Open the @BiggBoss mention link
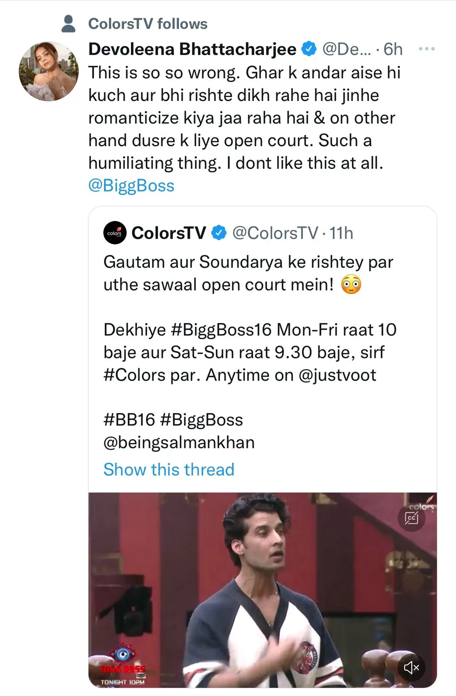456x696 pixels. point(131,186)
